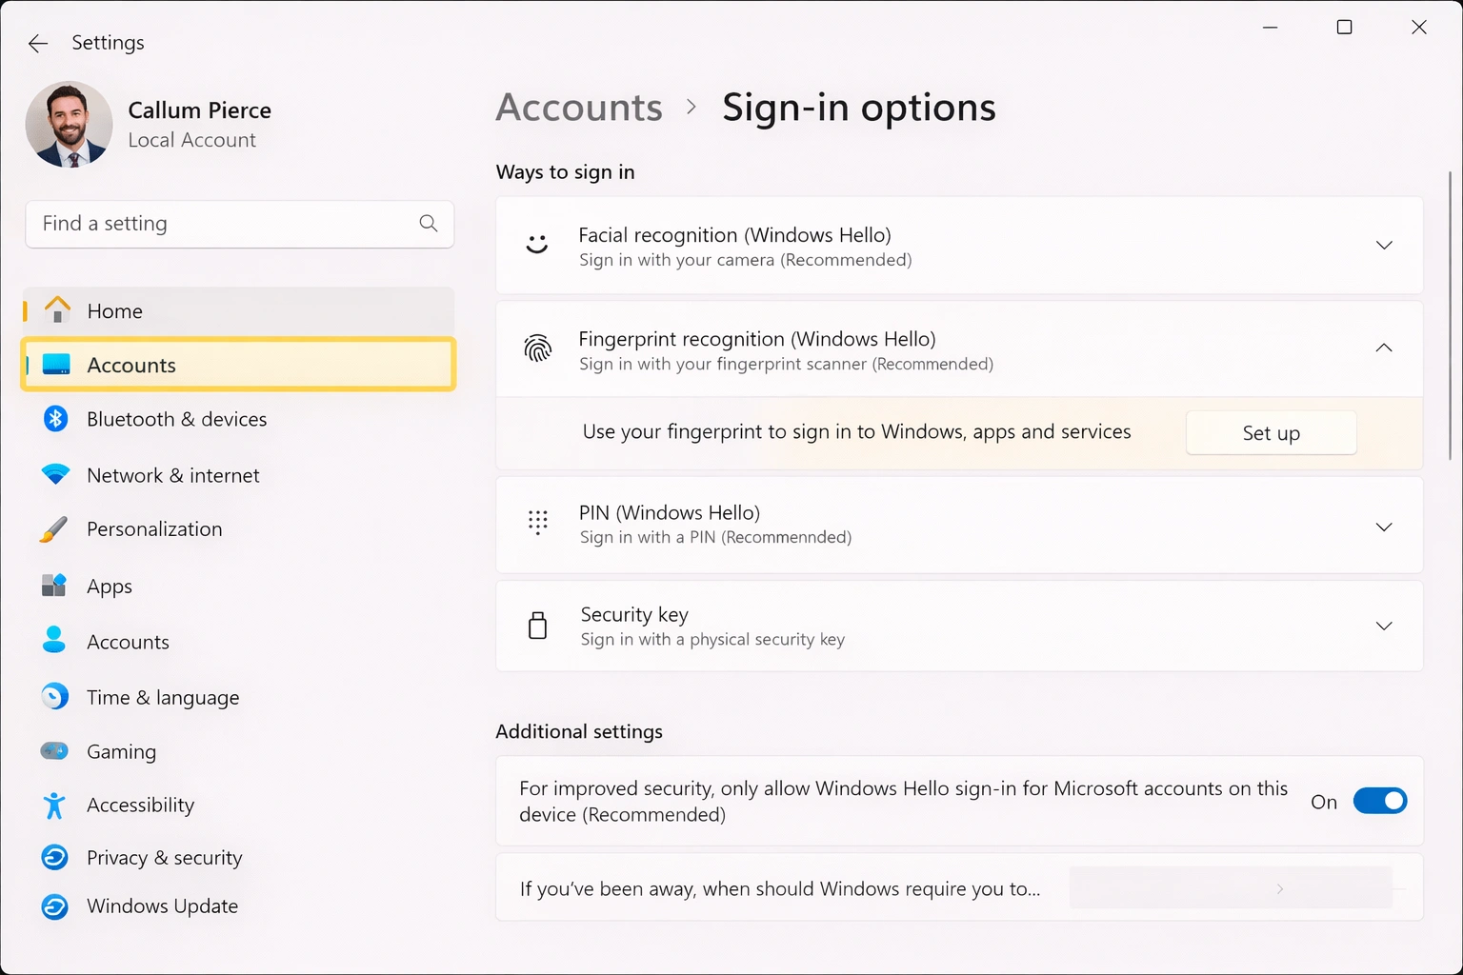Expand PIN (Windows Hello) options
This screenshot has height=975, width=1463.
click(1384, 526)
